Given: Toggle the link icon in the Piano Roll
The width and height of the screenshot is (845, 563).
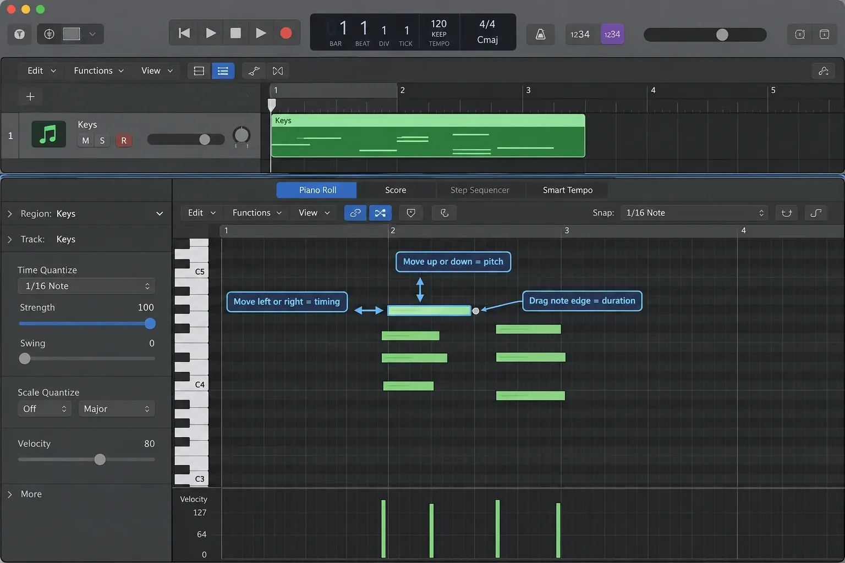Looking at the screenshot, I should point(355,213).
